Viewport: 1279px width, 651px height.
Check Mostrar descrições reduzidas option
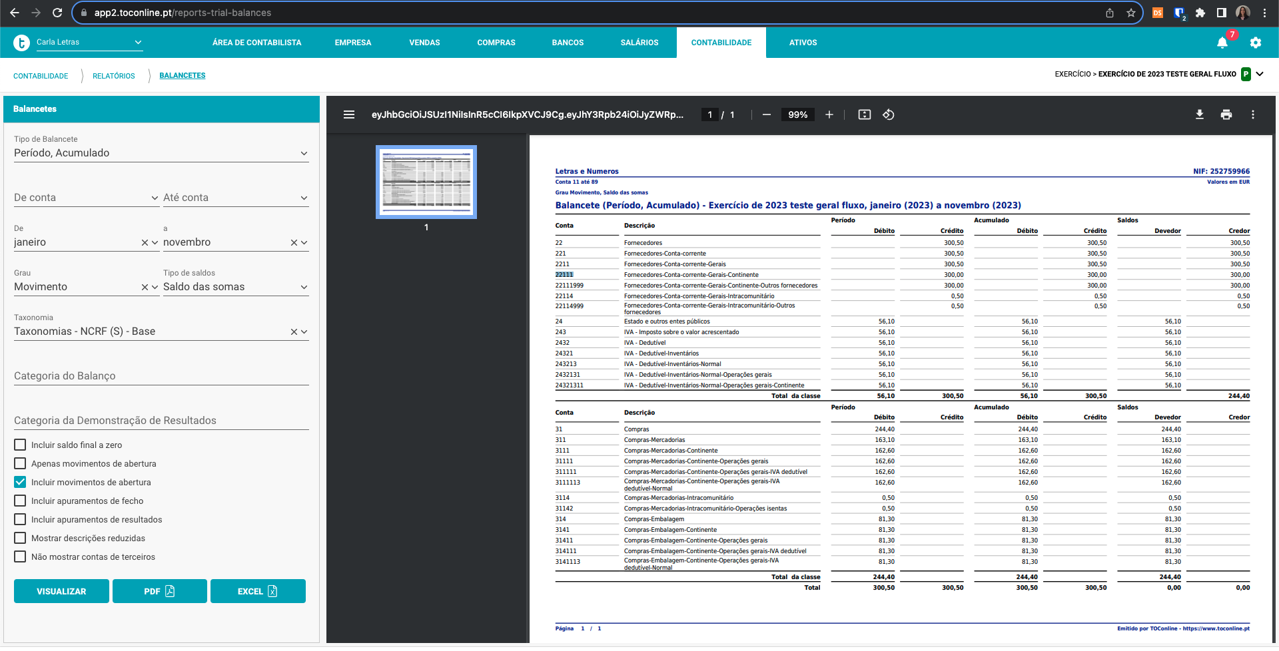[21, 538]
